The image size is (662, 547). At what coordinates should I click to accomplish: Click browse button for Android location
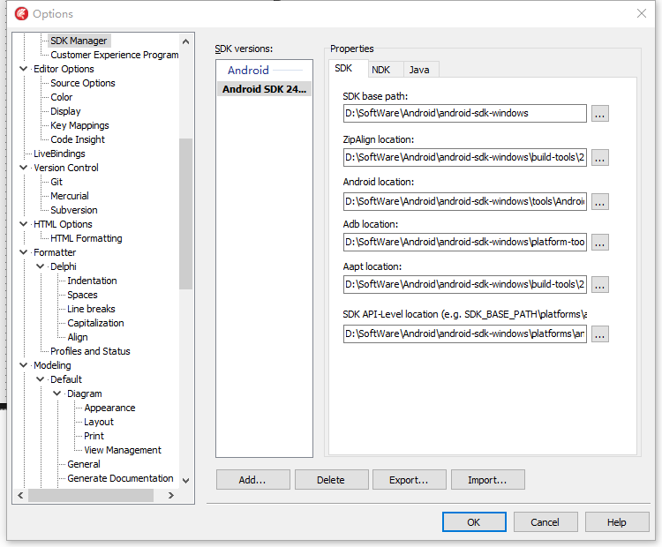599,202
